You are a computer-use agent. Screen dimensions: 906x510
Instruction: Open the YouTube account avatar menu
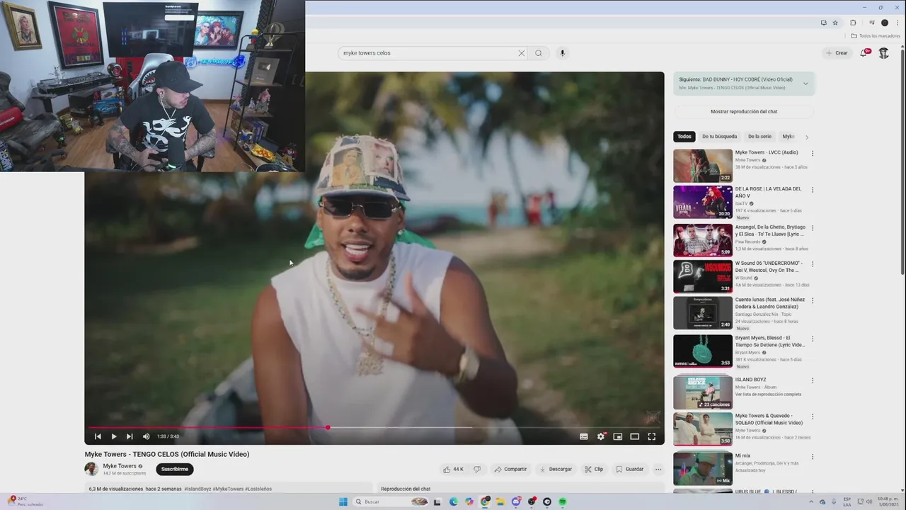[x=884, y=53]
